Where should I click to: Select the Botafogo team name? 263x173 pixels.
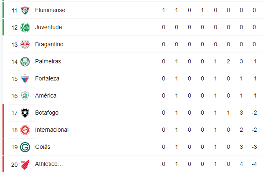coord(47,113)
